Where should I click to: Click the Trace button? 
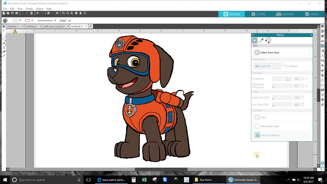[282, 117]
